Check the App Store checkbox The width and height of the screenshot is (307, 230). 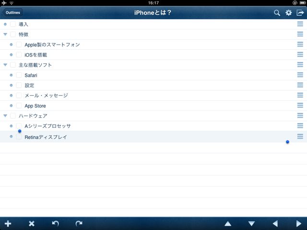click(19, 105)
